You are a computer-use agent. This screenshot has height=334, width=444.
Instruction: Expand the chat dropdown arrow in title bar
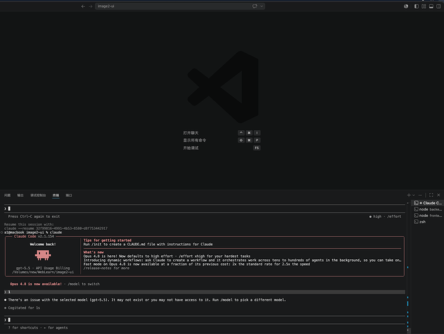click(x=262, y=6)
